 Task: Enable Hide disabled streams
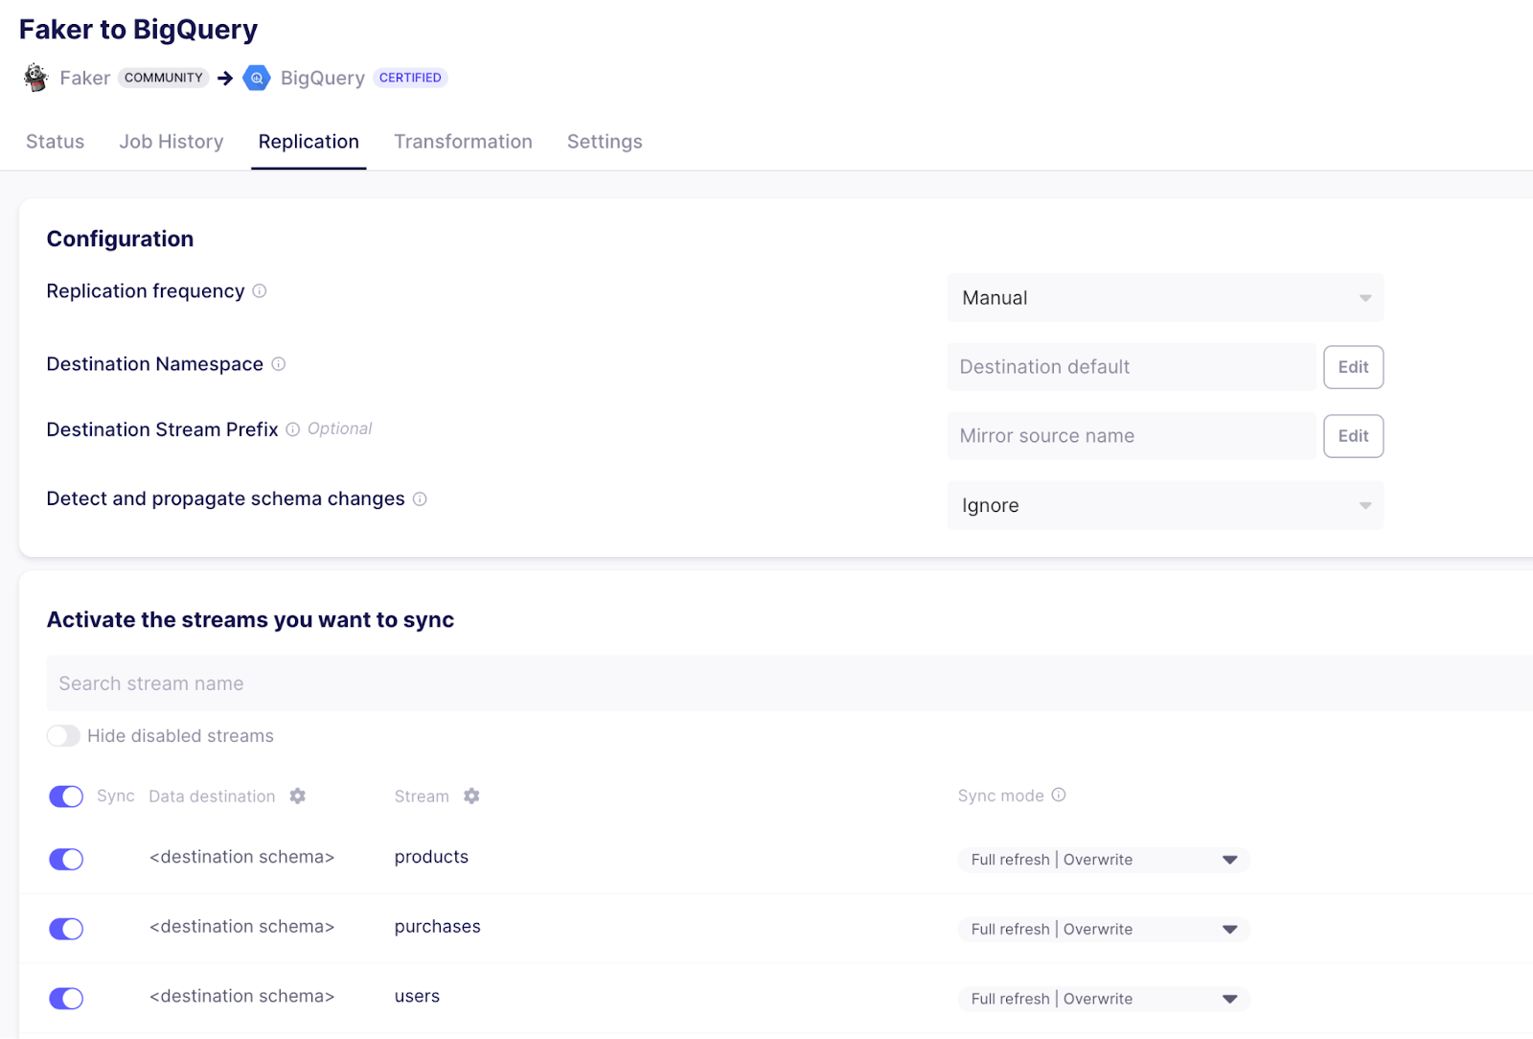coord(63,735)
